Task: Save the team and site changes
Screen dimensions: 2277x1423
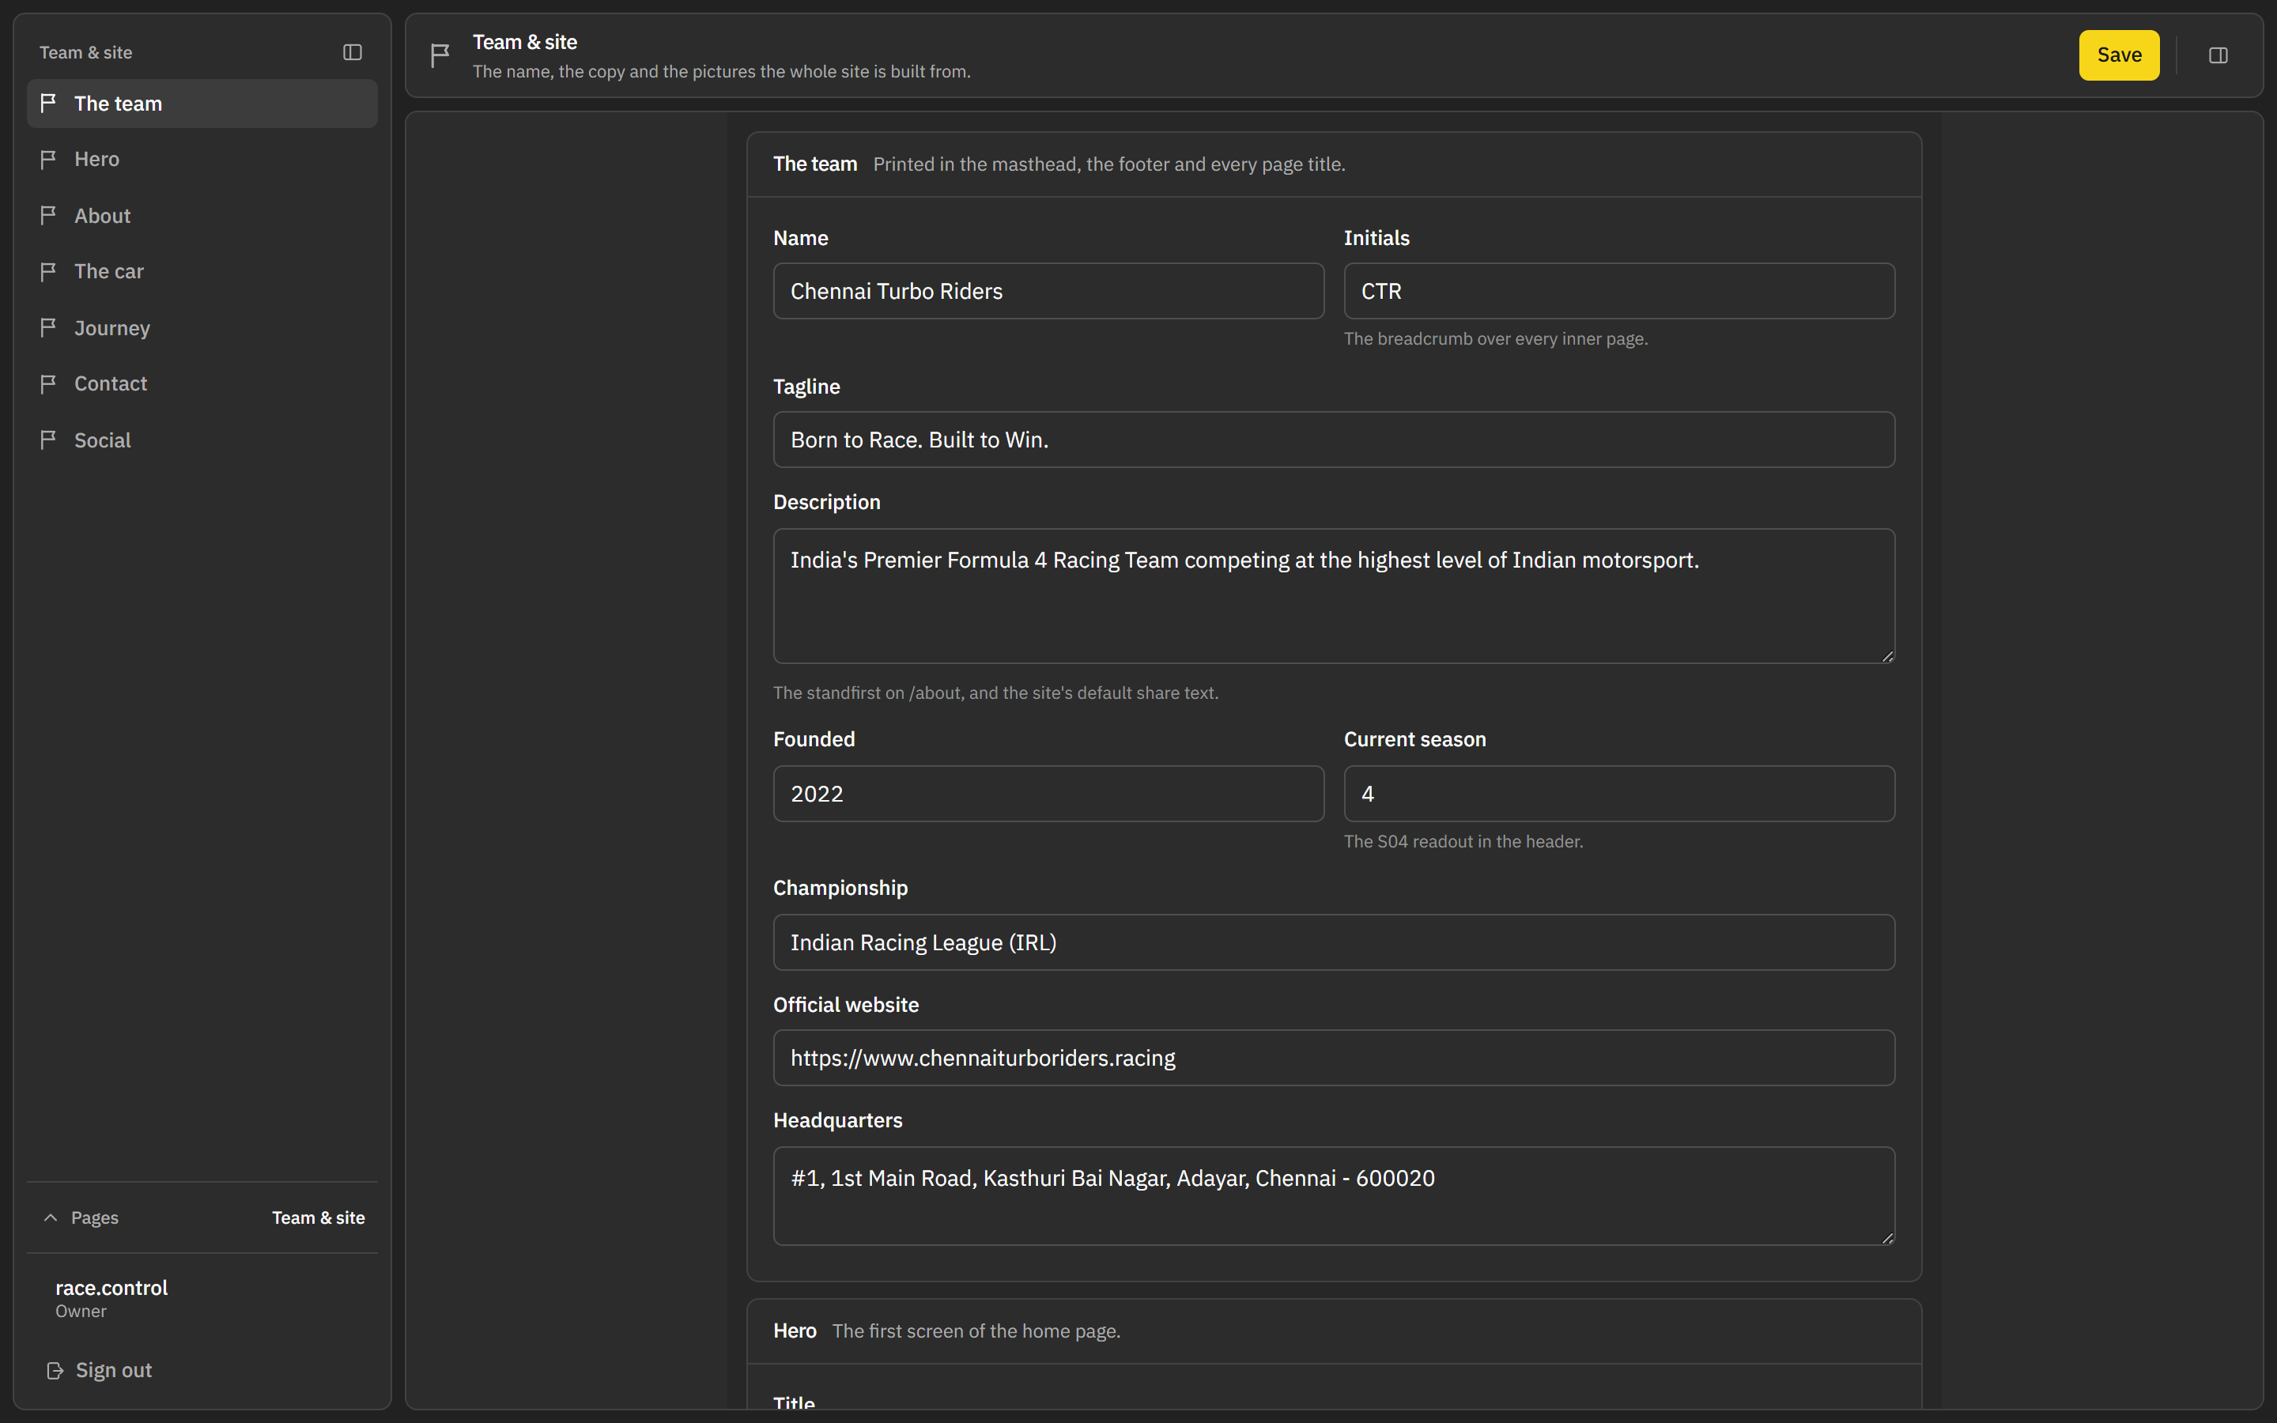Action: (2119, 55)
